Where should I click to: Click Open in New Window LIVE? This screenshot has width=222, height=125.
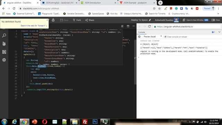(x=196, y=20)
